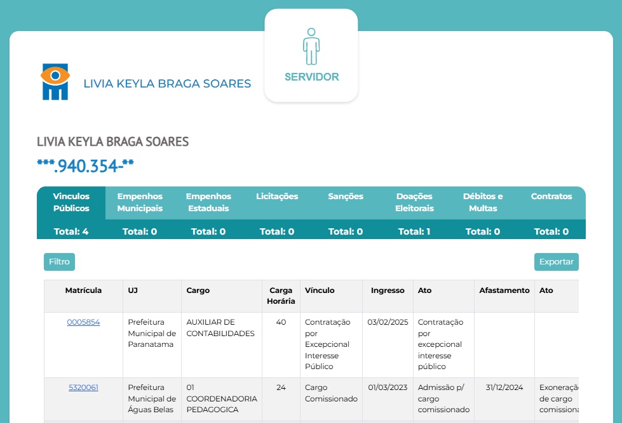Switch to the Empenhos Estaduais tab
This screenshot has width=622, height=423.
pos(208,202)
